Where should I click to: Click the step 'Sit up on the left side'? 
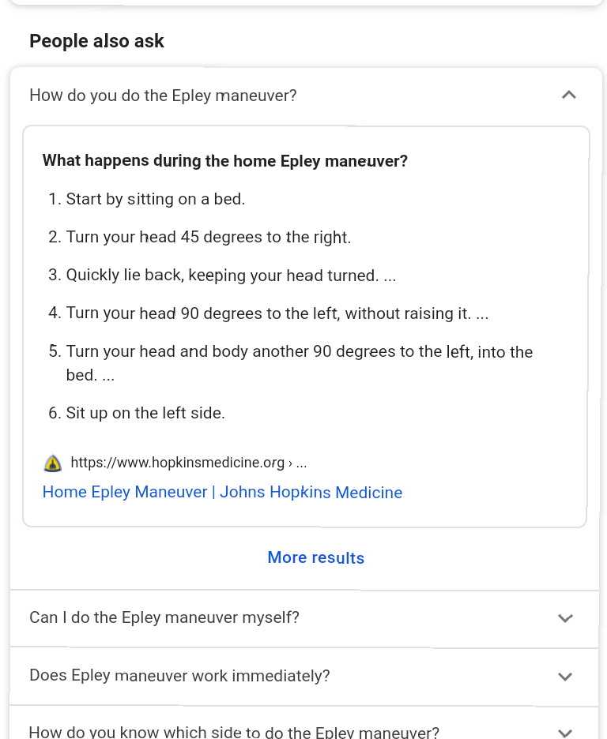point(145,413)
